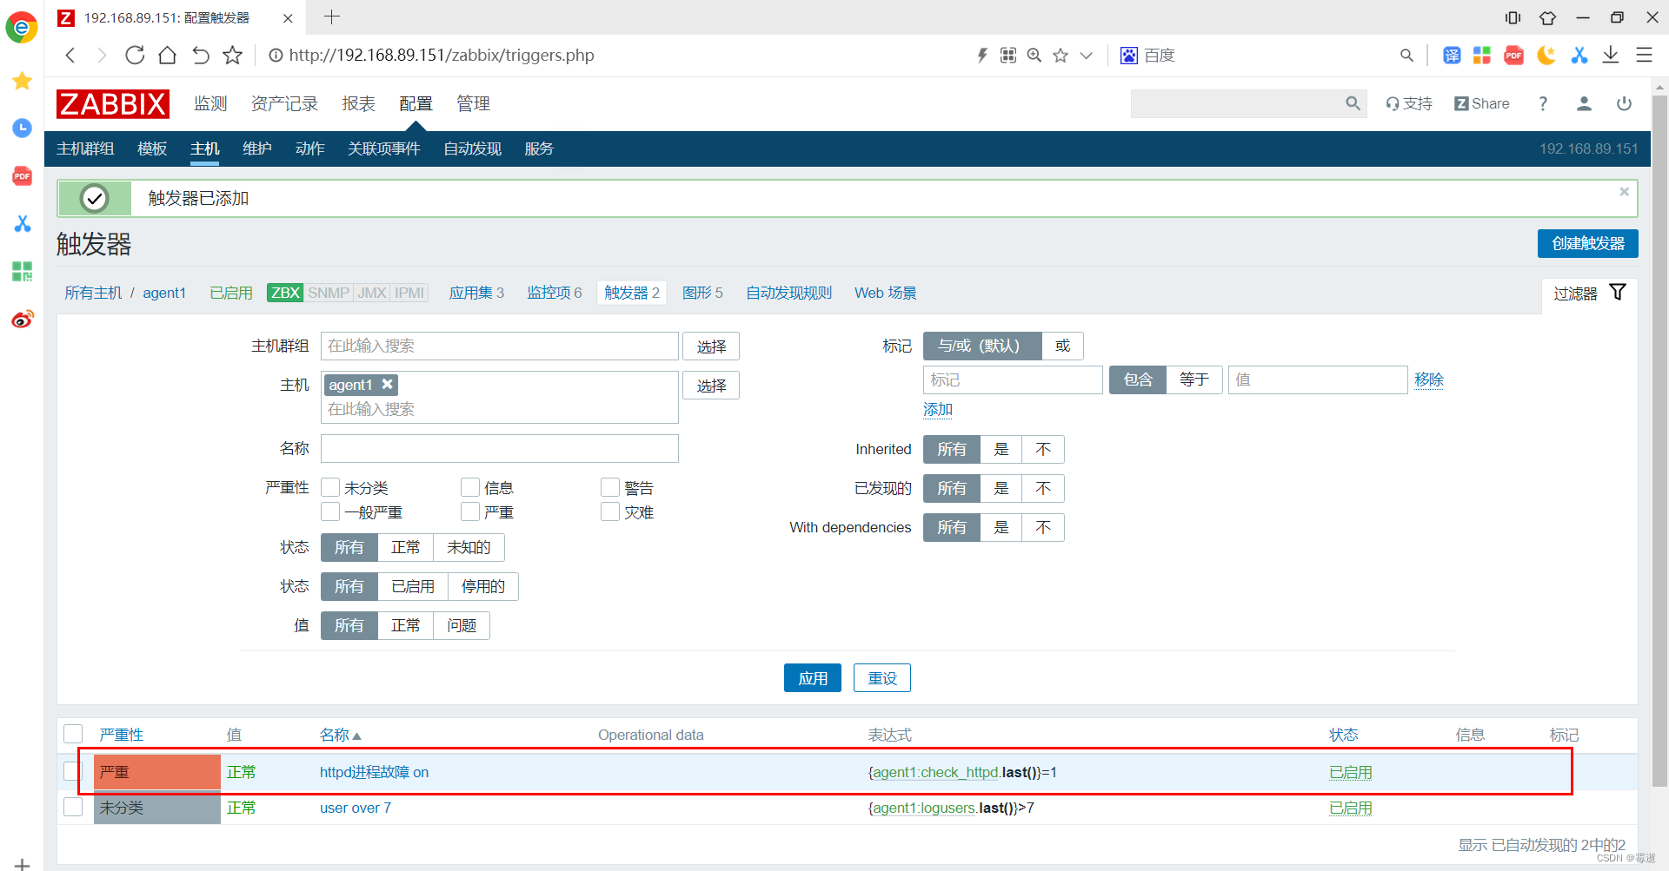Click 选择 beside host group field
Screen dimensions: 1669x871
pos(711,346)
